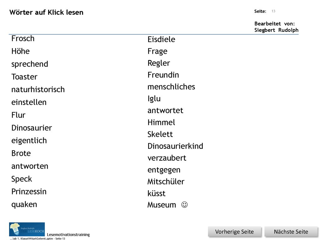Viewport: 320px width, 240px height.
Task: Click the word quaken
Action: [x=24, y=205]
